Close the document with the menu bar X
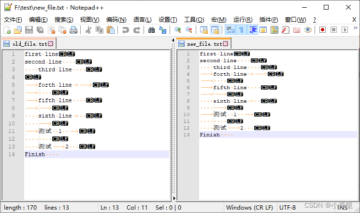The width and height of the screenshot is (360, 213). (354, 20)
